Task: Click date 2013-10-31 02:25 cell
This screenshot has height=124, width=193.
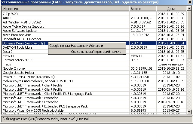Action: pos(171,52)
